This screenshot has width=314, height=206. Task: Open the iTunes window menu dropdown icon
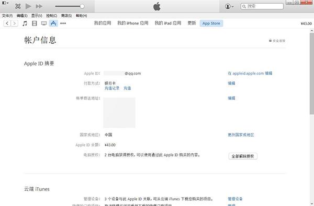click(5, 3)
